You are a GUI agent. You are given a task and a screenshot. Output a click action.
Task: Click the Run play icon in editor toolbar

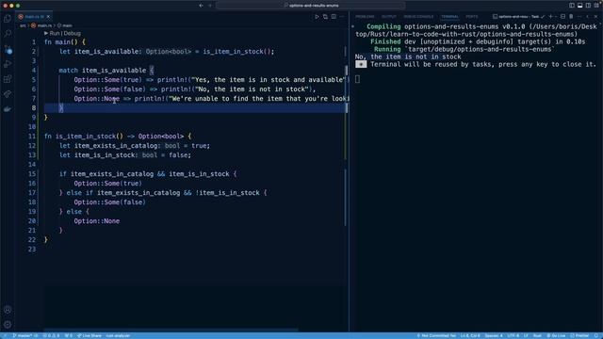point(317,17)
